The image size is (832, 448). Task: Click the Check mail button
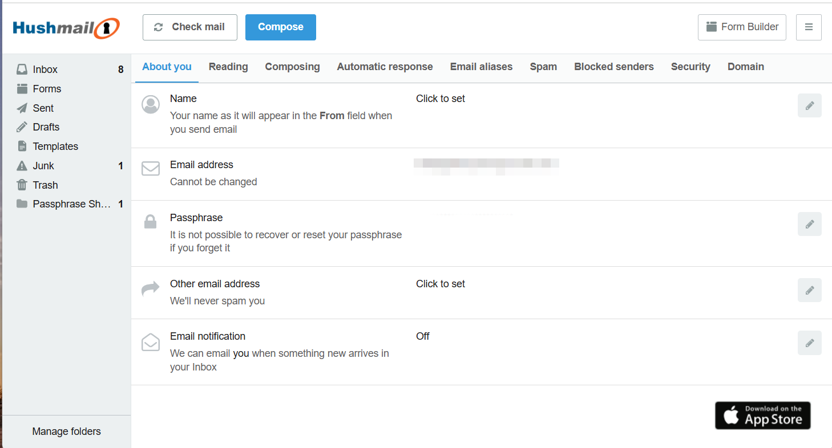[190, 27]
